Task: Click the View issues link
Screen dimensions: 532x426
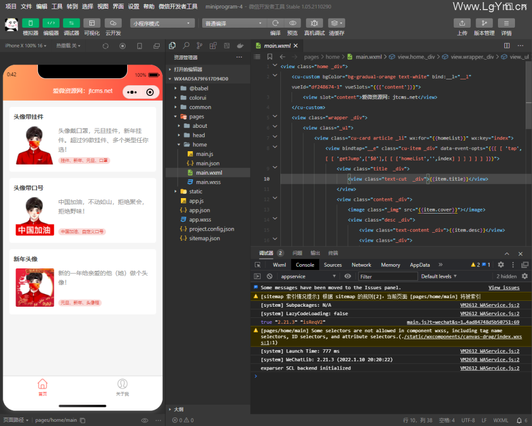Action: click(x=504, y=288)
